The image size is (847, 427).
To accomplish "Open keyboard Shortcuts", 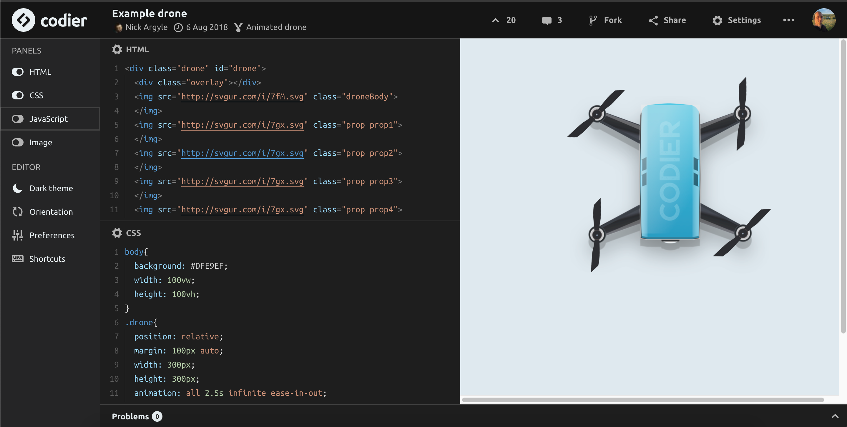I will coord(47,259).
